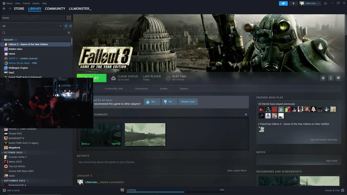Click the green PLAY button
This screenshot has height=195, width=347.
pos(92,78)
